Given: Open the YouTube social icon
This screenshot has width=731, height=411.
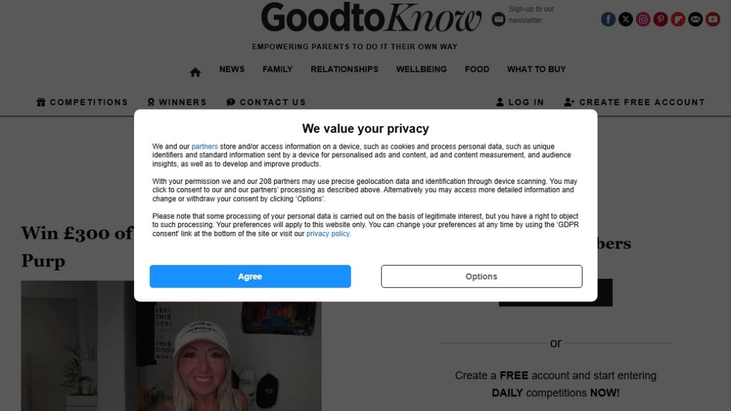Looking at the screenshot, I should click(x=713, y=19).
